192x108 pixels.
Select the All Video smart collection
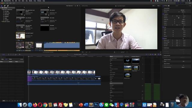pos(7,11)
